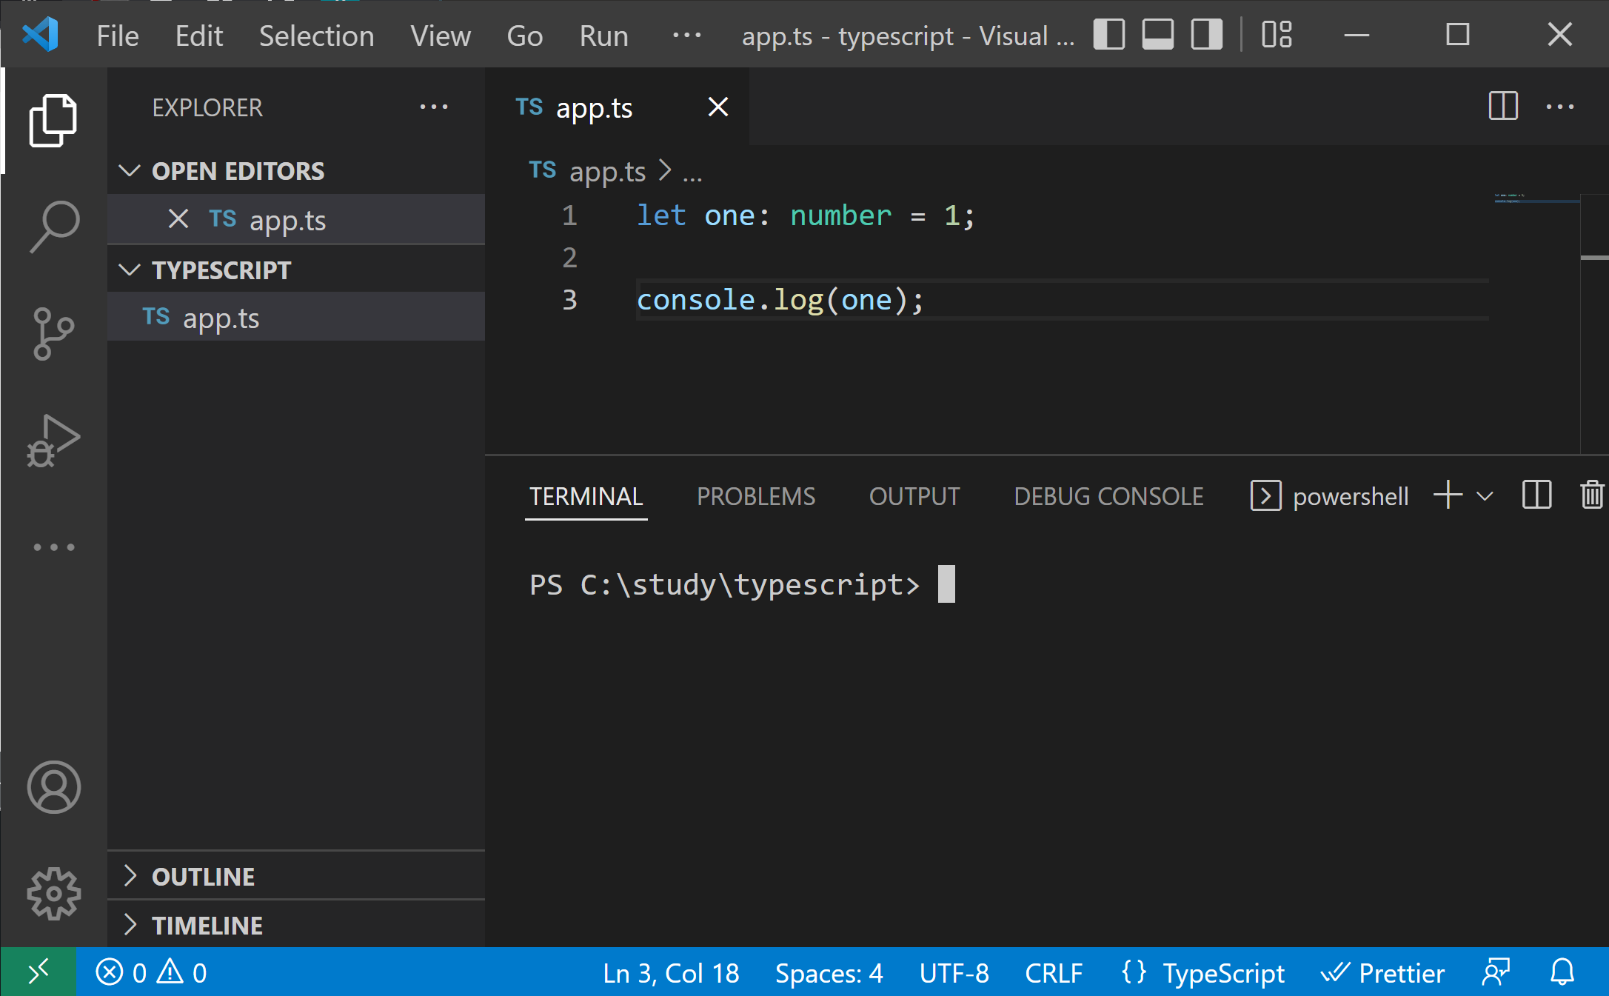Toggle the secondary side bar layout button
The height and width of the screenshot is (996, 1609).
click(x=1206, y=35)
